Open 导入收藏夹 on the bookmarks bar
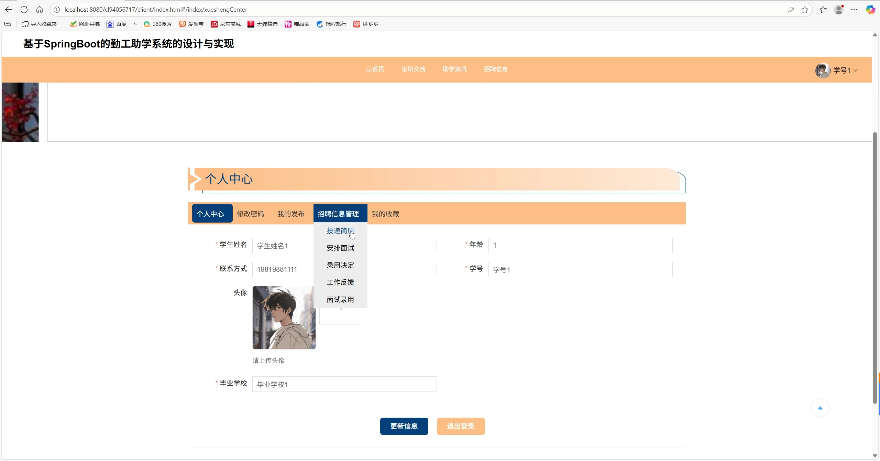 (x=39, y=24)
